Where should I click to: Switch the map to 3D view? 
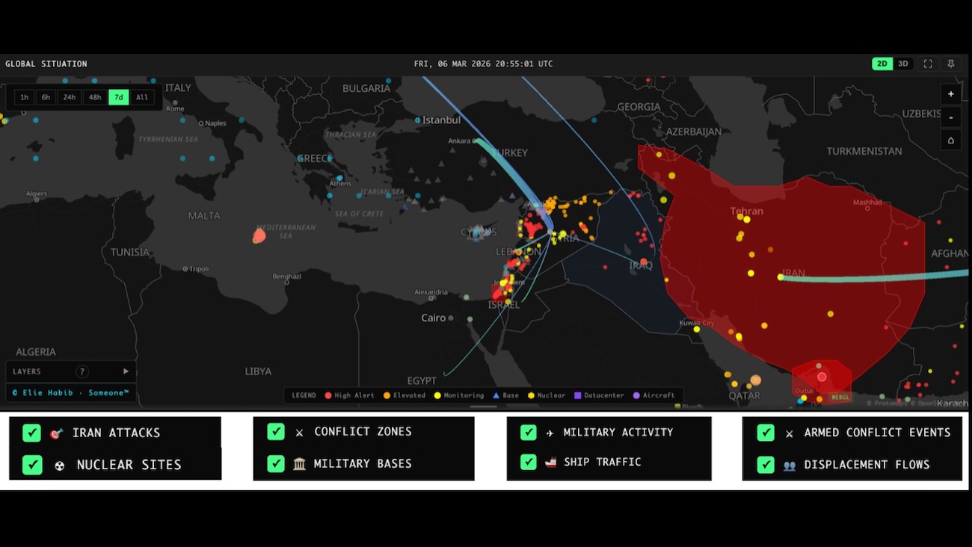(x=903, y=64)
